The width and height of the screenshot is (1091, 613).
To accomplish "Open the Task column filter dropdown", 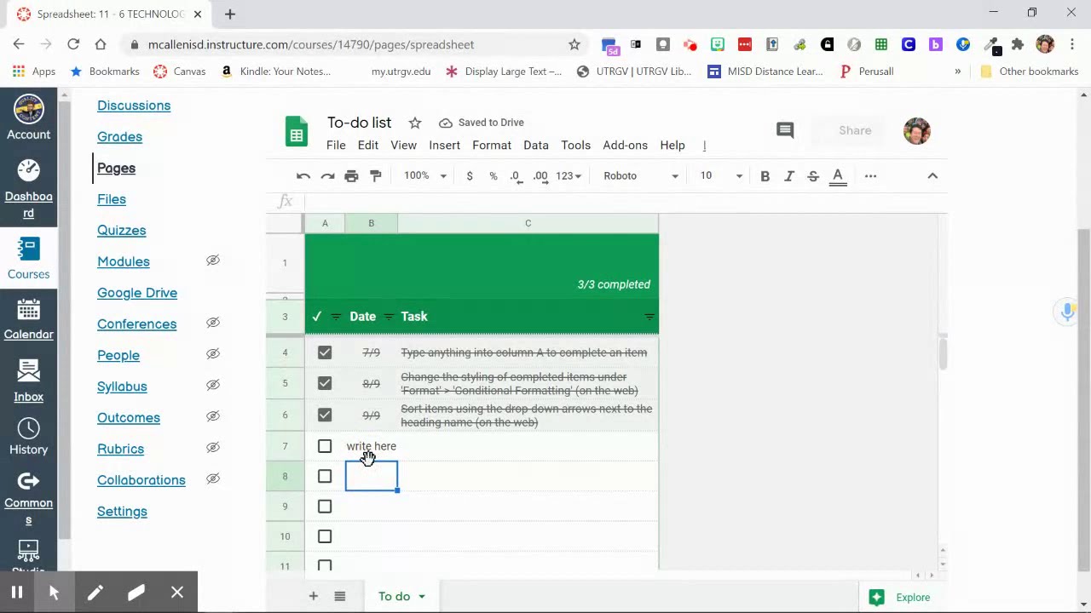I will click(x=649, y=317).
